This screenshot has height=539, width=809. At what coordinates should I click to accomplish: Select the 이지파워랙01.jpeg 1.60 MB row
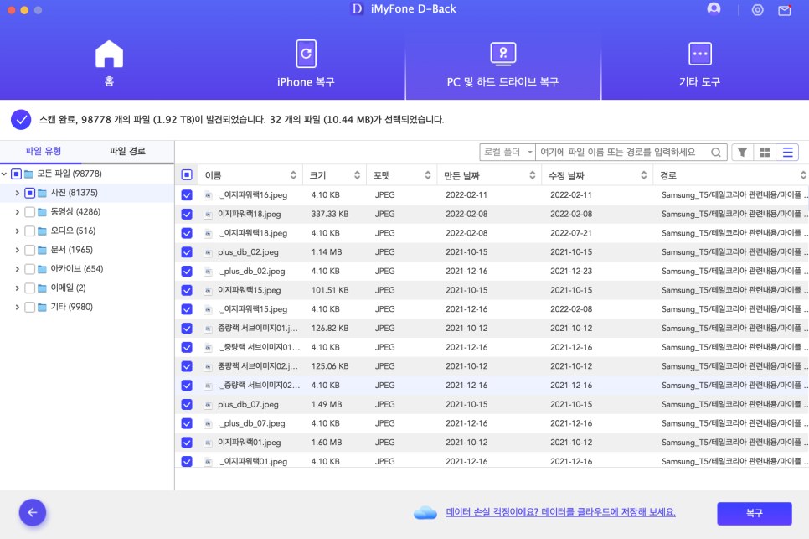[x=492, y=443]
